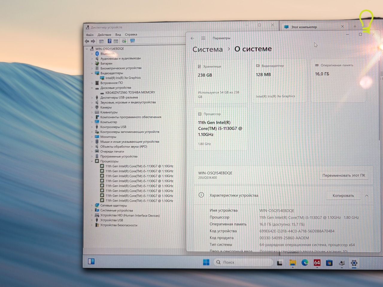This screenshot has width=383, height=287.
Task: Click the Система breadcrumb link
Action: (208, 49)
